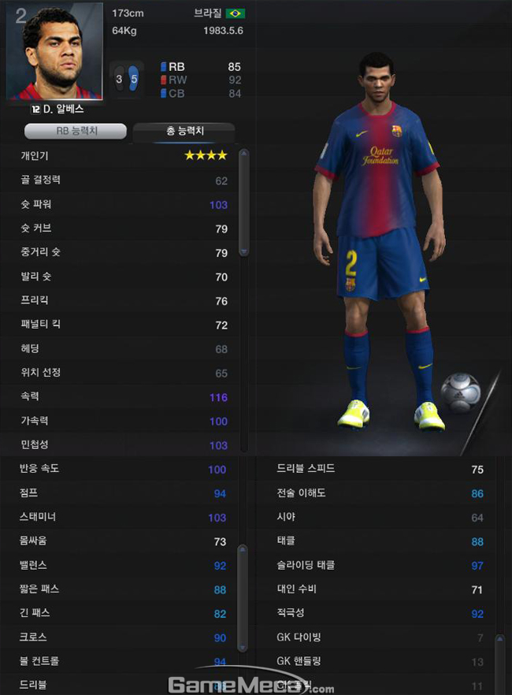
Task: Click the up arrow of lower-left scrollbar
Action: 243,550
